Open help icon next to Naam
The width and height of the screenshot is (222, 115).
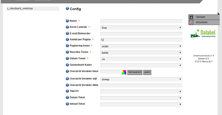[x=67, y=21]
